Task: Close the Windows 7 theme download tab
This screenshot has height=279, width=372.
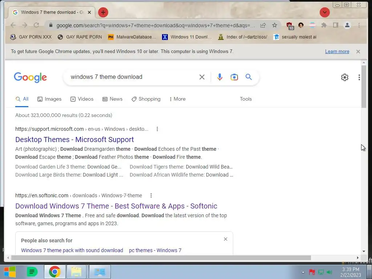Action: [x=89, y=12]
